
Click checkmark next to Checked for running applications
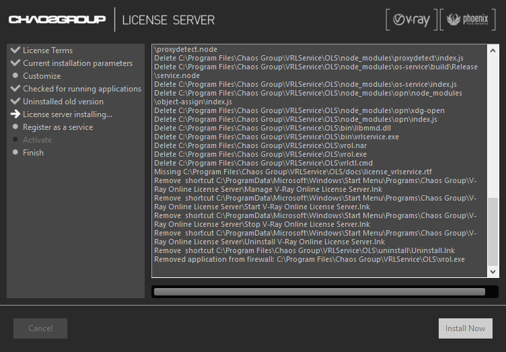pyautogui.click(x=15, y=89)
